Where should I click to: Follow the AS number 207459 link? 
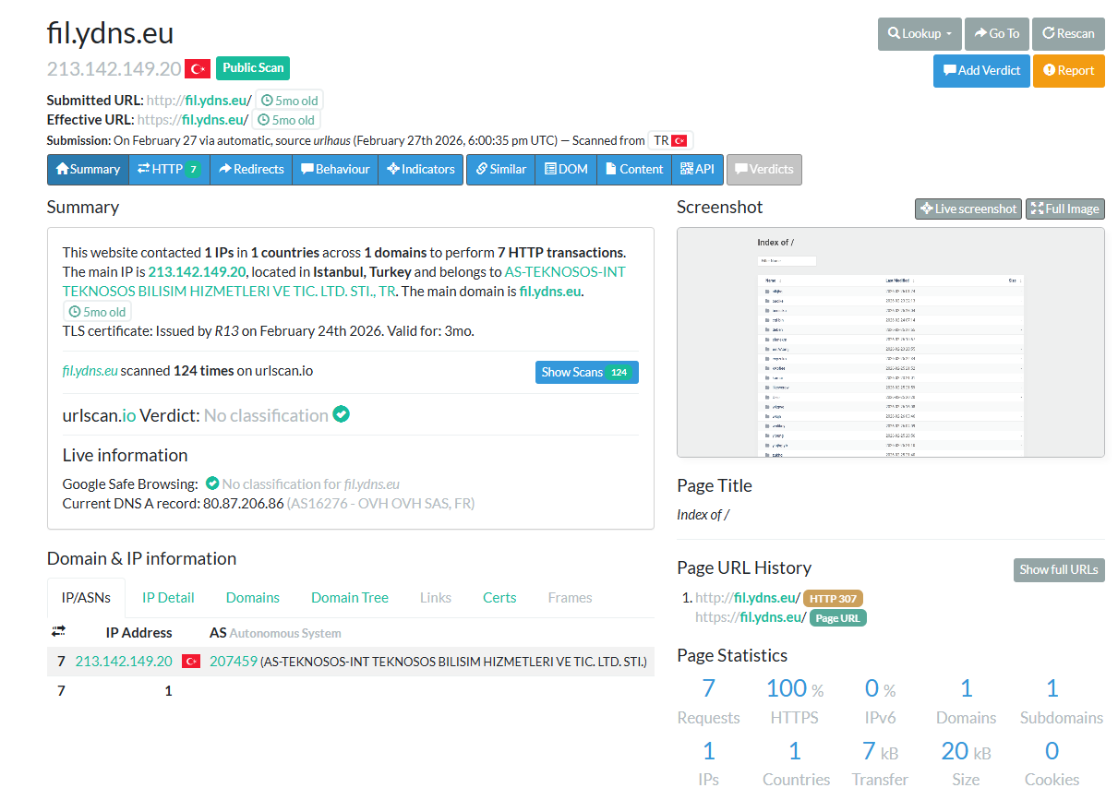(x=234, y=661)
